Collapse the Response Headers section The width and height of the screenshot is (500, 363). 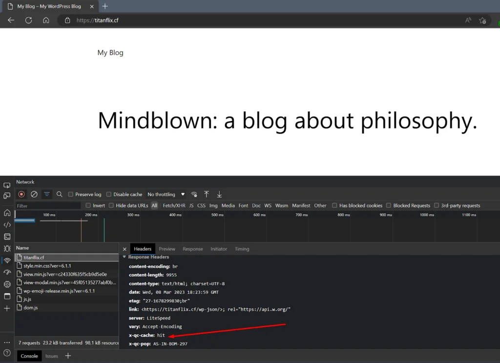coord(125,257)
